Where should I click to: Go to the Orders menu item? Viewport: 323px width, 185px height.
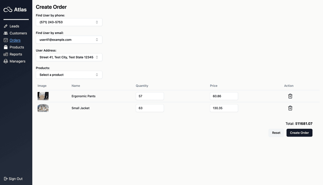click(15, 40)
